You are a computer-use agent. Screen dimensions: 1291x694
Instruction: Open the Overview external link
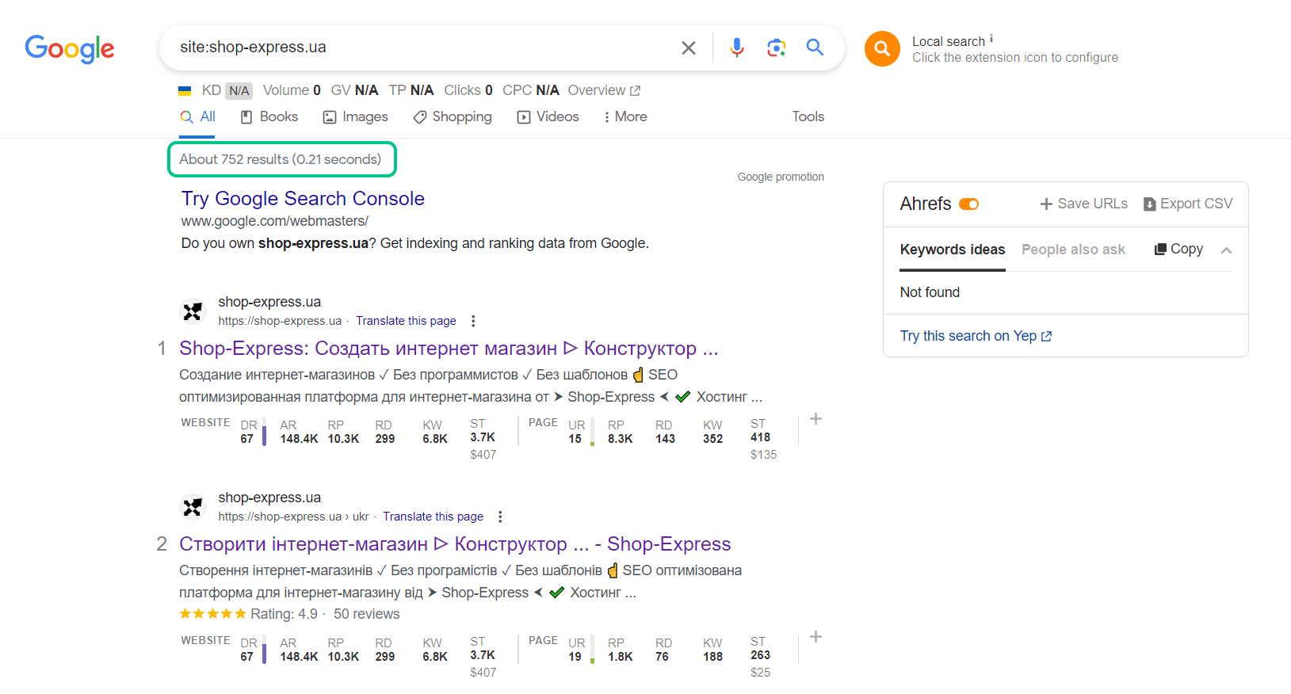tap(604, 90)
